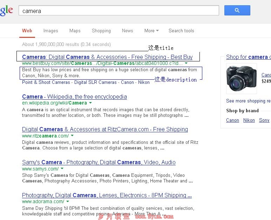271x220 pixels.
Task: Expand the samys.com URL dropdown arrow
Action: click(x=62, y=168)
